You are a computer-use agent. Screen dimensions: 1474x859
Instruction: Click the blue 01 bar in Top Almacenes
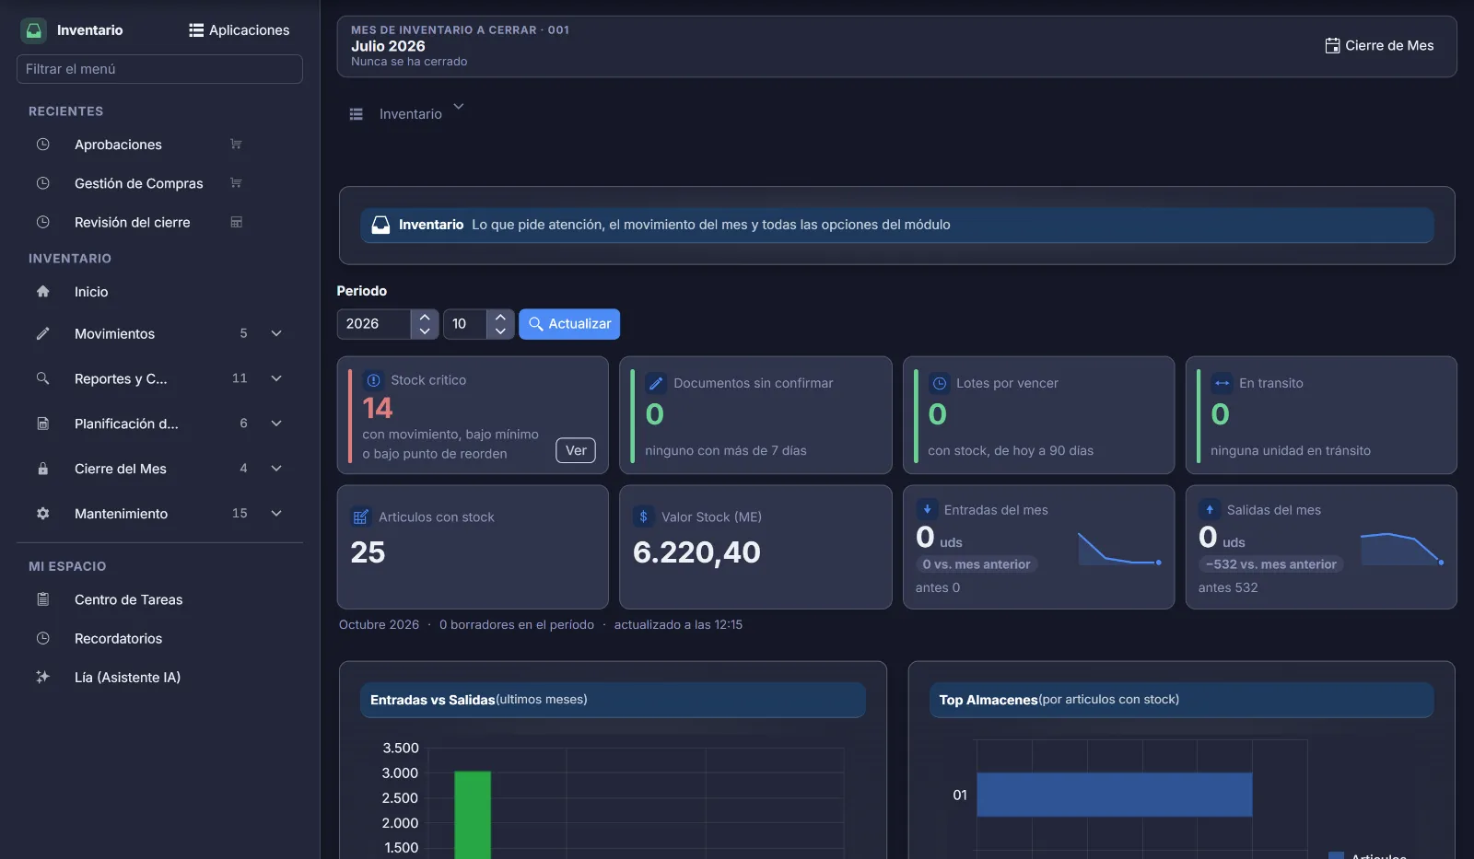pyautogui.click(x=1115, y=795)
